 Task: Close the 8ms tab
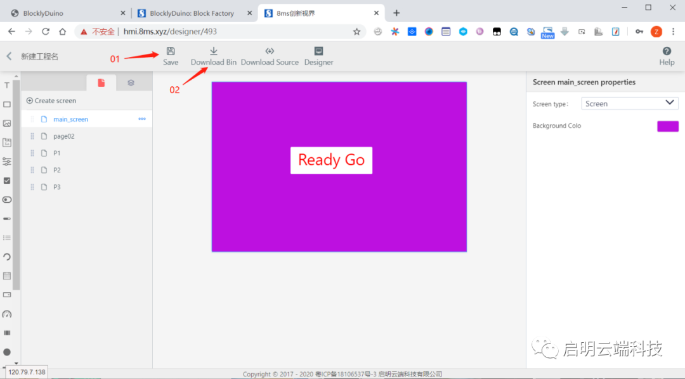tap(376, 13)
